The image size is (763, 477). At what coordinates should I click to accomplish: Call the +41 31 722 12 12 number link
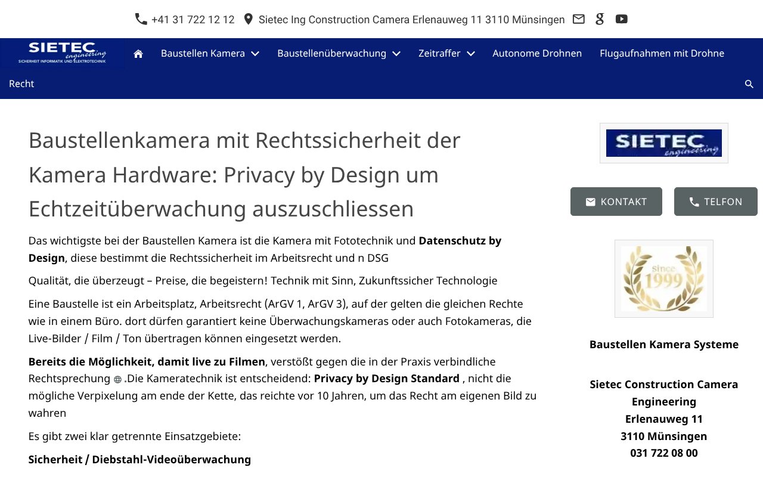(x=193, y=18)
